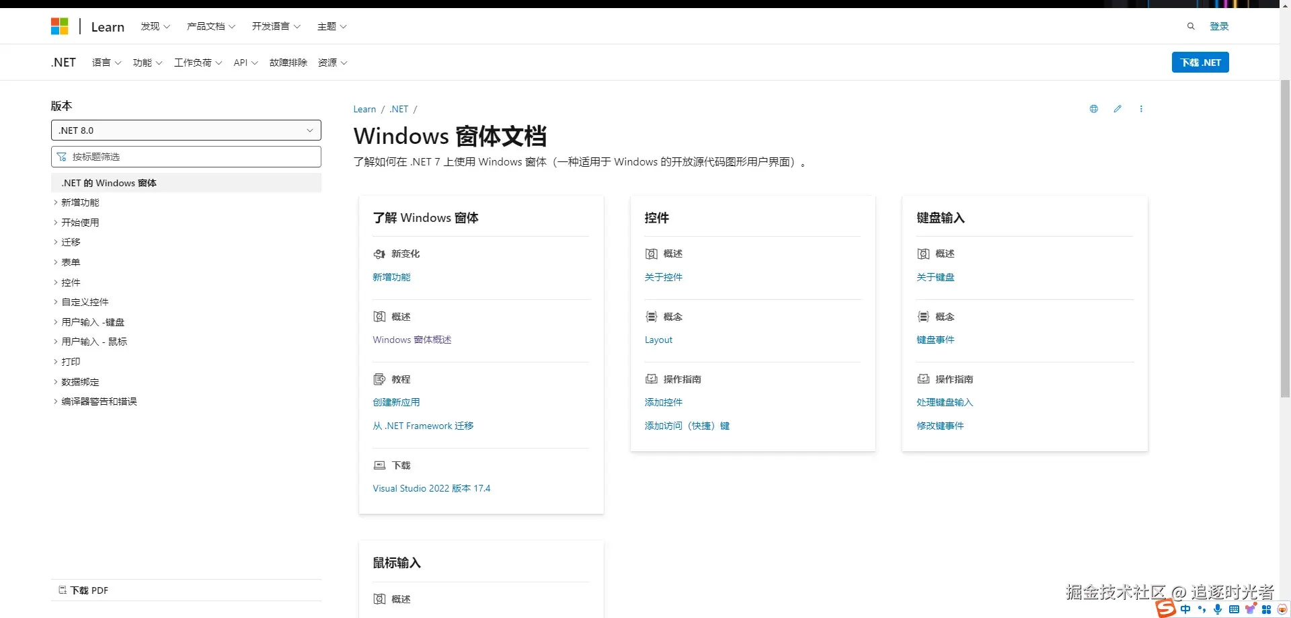Open the 新增功能 link in the card
Screen dimensions: 1291x618
click(391, 277)
